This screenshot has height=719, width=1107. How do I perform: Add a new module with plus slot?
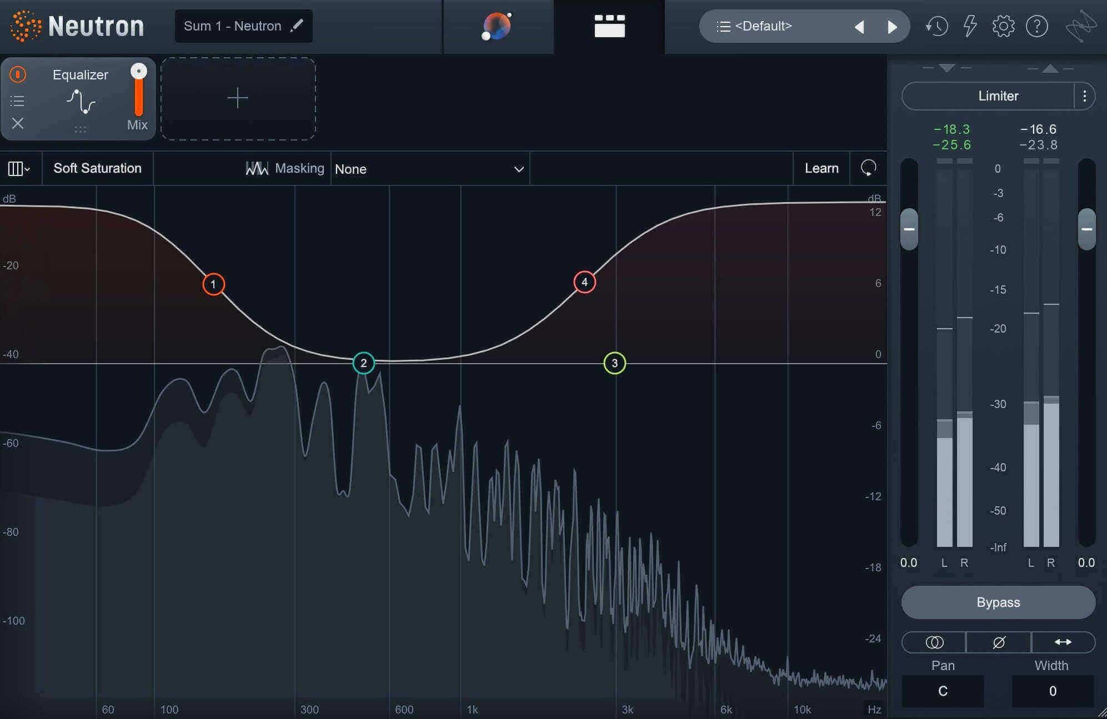click(238, 98)
